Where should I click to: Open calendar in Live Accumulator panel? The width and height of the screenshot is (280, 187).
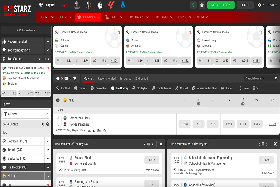pyautogui.click(x=263, y=144)
